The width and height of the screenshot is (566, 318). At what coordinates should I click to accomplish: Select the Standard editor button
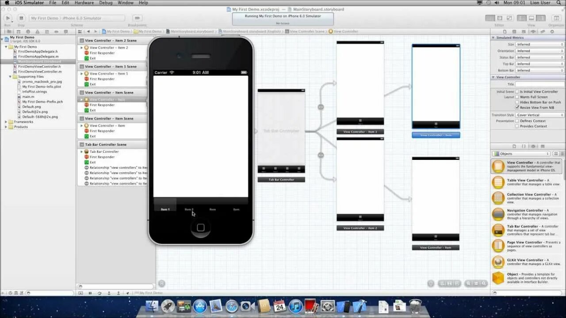click(490, 18)
